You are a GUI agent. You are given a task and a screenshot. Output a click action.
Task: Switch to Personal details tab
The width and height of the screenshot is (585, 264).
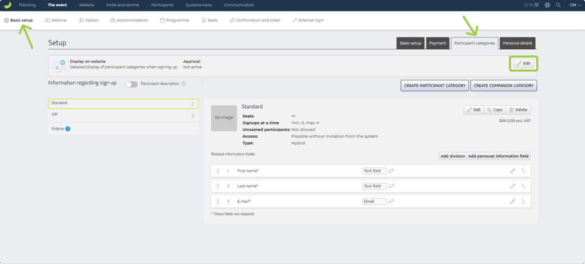click(x=518, y=43)
